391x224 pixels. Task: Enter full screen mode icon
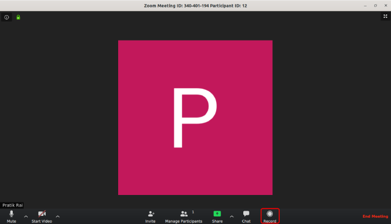coord(385,16)
